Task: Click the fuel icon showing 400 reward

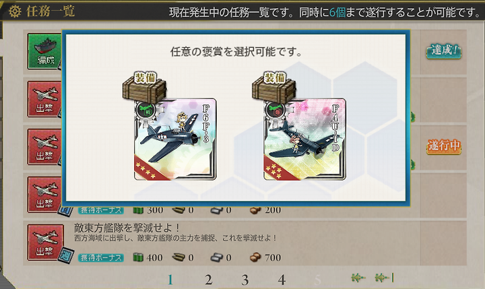Action: coord(138,257)
